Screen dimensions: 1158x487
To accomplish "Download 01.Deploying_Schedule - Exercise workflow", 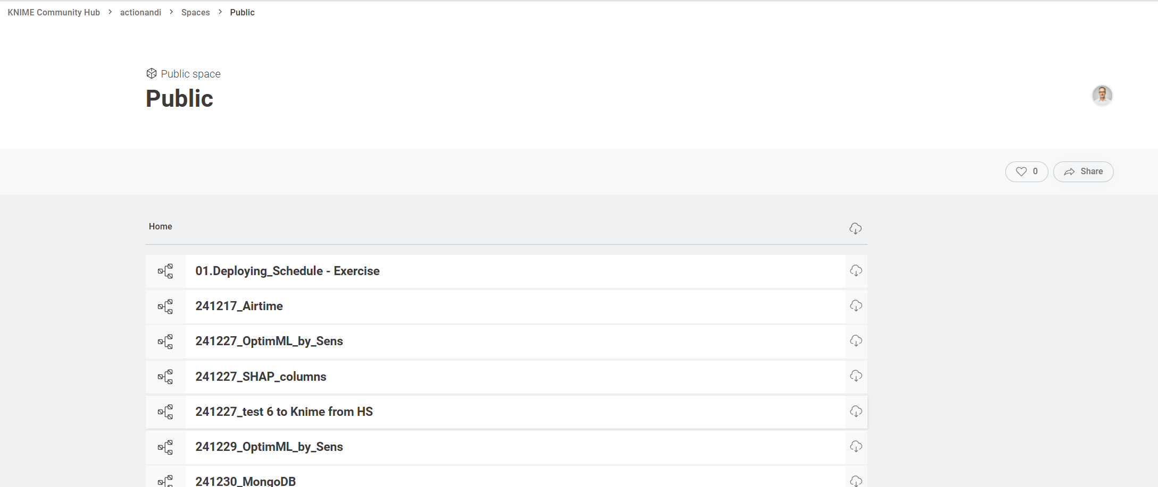I will click(x=856, y=271).
